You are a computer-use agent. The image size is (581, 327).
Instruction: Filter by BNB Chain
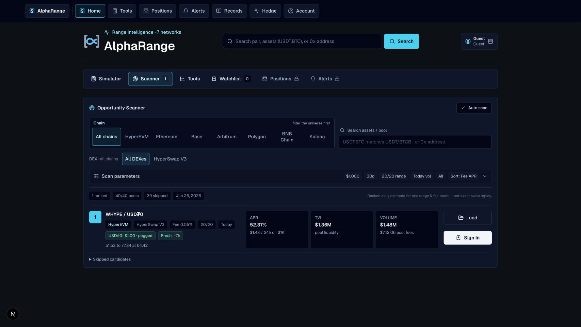tap(287, 137)
